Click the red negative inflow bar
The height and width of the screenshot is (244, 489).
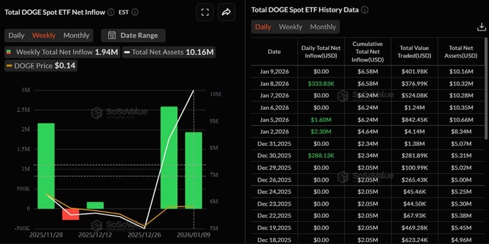click(70, 214)
